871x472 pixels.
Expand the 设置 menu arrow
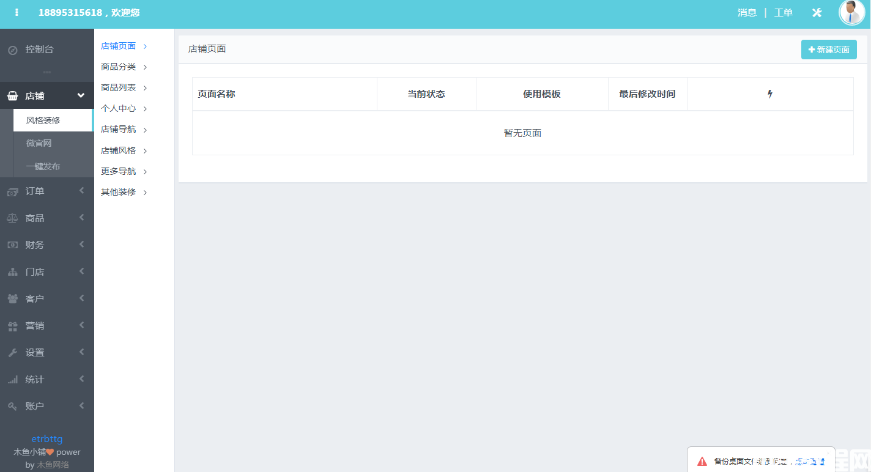(x=81, y=352)
